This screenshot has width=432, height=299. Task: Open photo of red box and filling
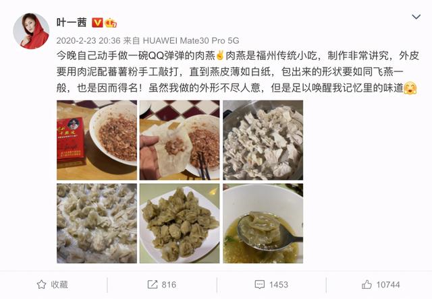click(x=97, y=140)
